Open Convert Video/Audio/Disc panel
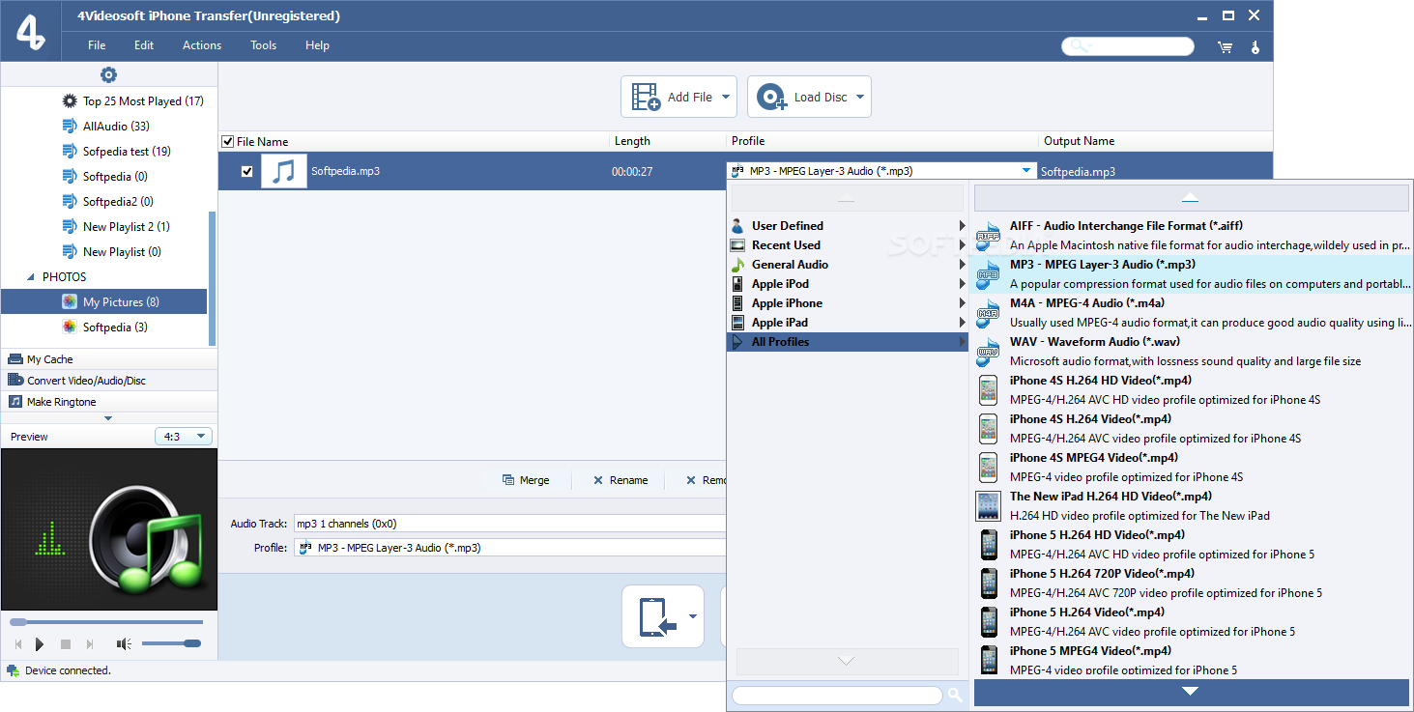Screen dimensions: 1414x712 (108, 380)
